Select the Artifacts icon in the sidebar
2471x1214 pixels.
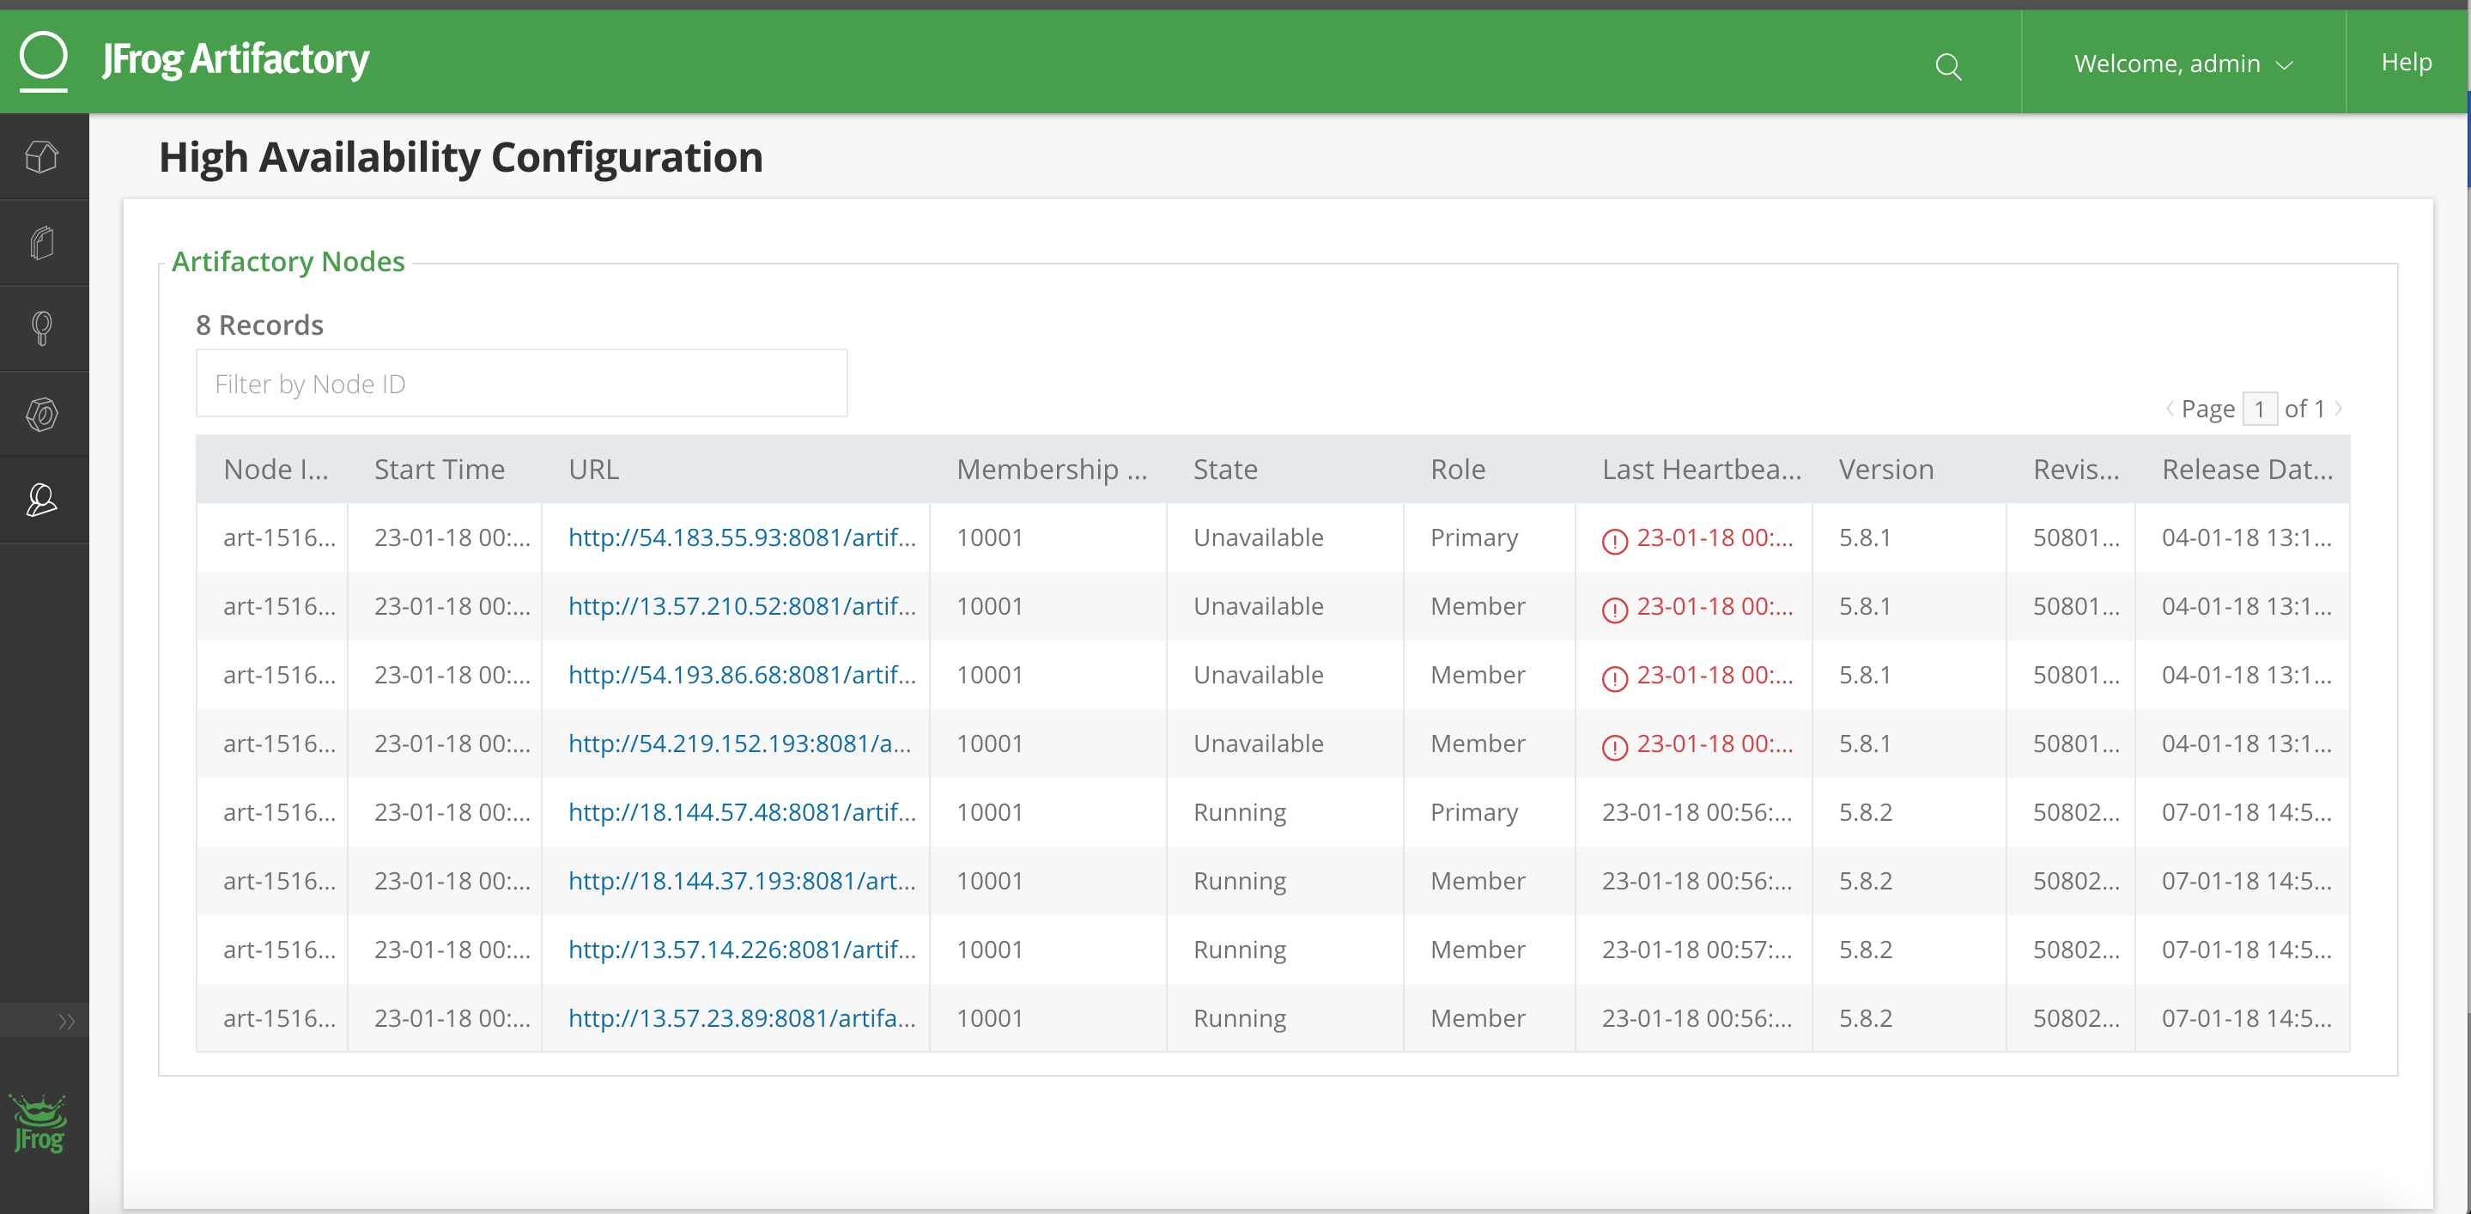tap(42, 241)
